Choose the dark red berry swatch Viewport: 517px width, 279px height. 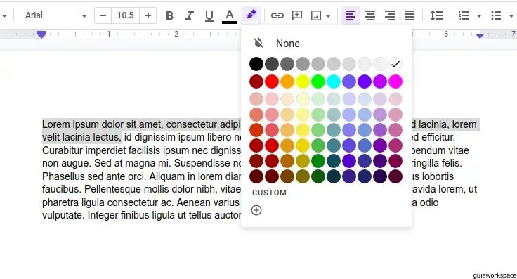(256, 82)
